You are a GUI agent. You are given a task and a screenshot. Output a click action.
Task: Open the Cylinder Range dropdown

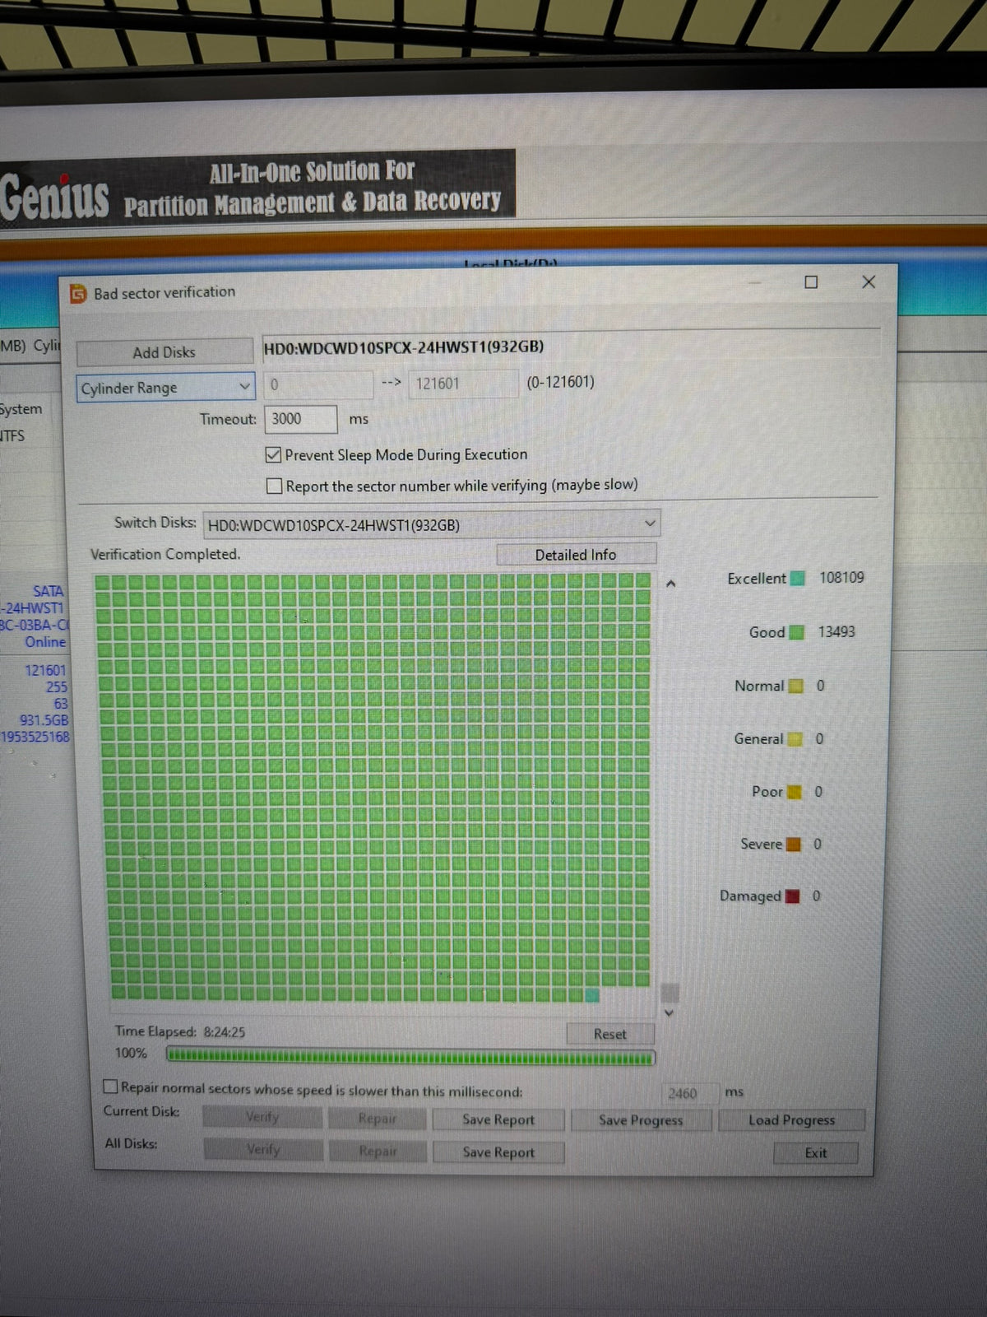[166, 388]
